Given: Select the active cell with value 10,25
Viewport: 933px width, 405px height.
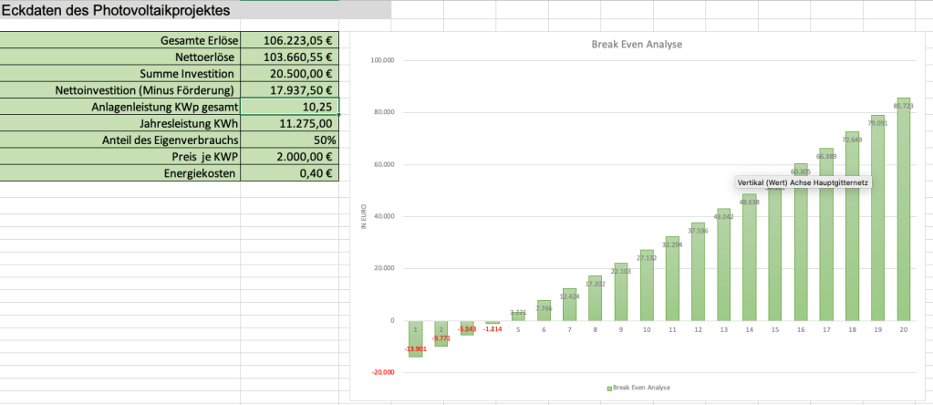Looking at the screenshot, I should (290, 106).
